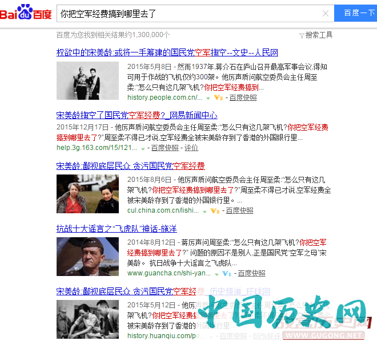Clear the search box with X icon
377x345 pixels.
(x=326, y=14)
